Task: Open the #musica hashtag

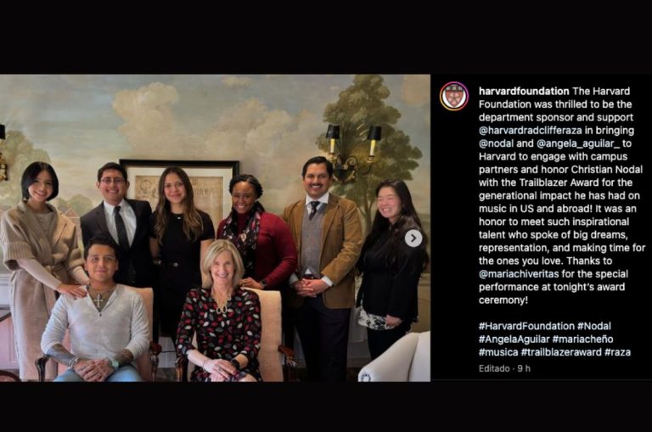Action: (498, 352)
